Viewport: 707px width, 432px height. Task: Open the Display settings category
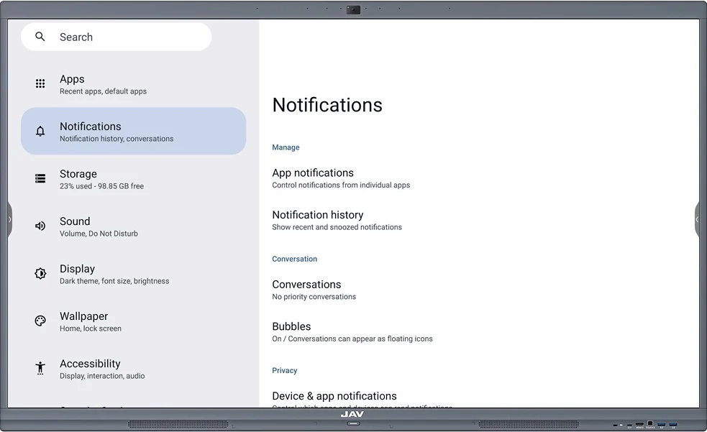pos(134,273)
